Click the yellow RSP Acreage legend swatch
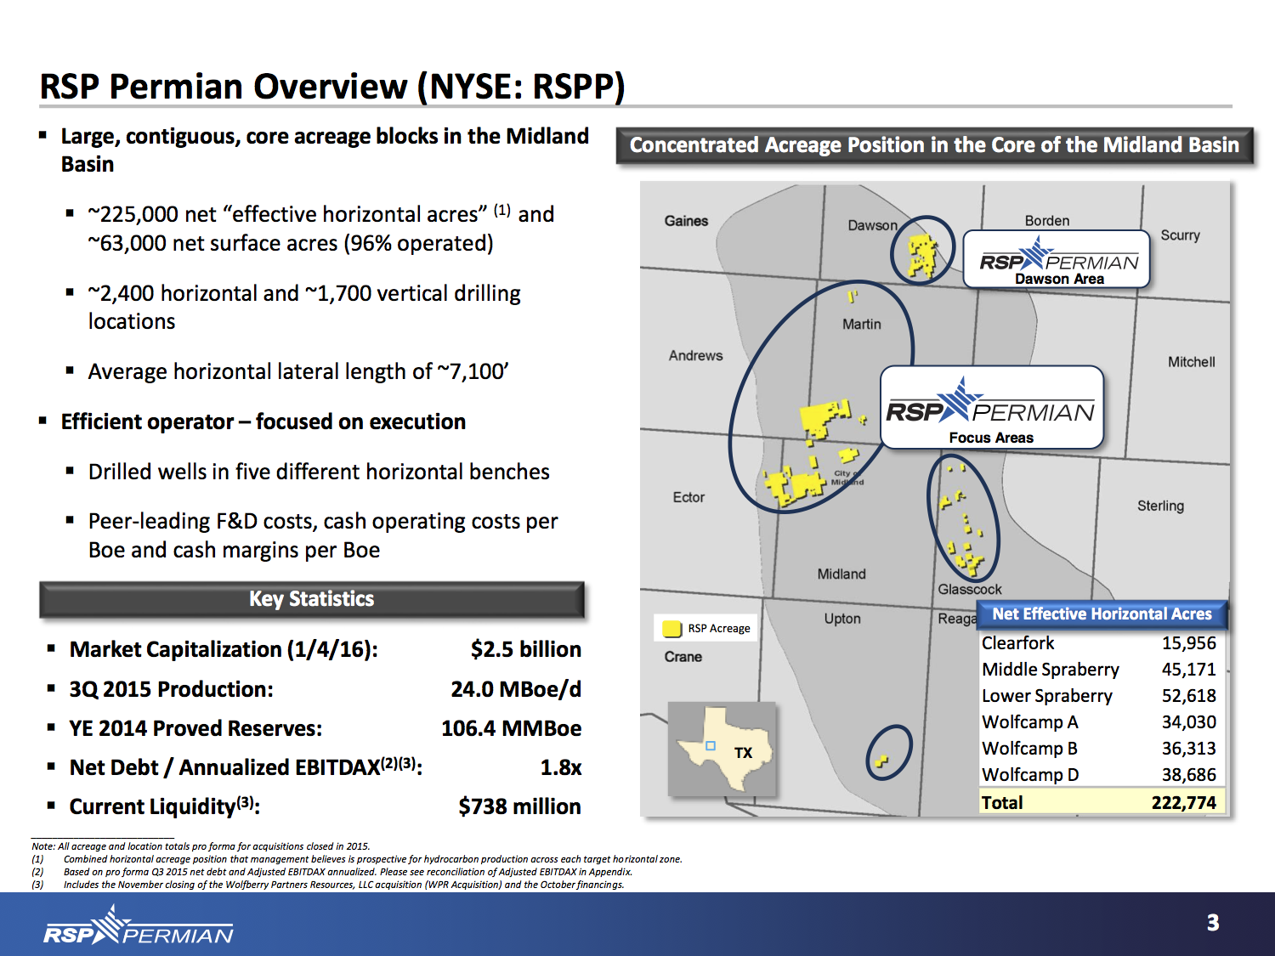The height and width of the screenshot is (956, 1275). click(x=671, y=629)
